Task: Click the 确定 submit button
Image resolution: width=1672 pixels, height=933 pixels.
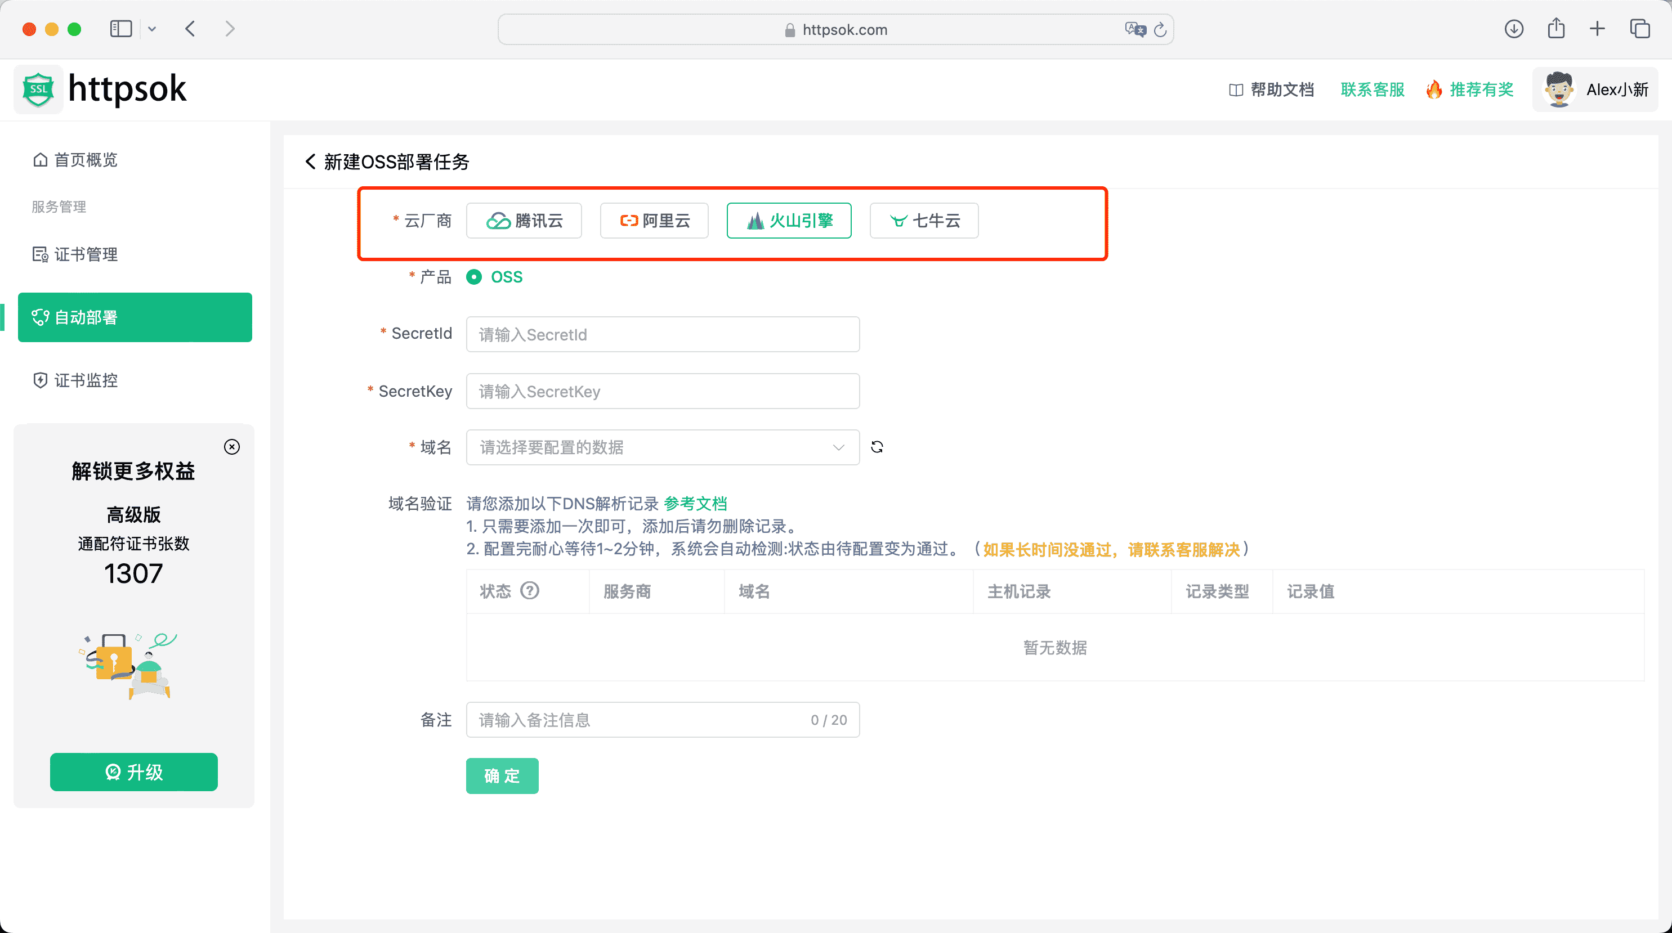Action: pyautogui.click(x=502, y=776)
